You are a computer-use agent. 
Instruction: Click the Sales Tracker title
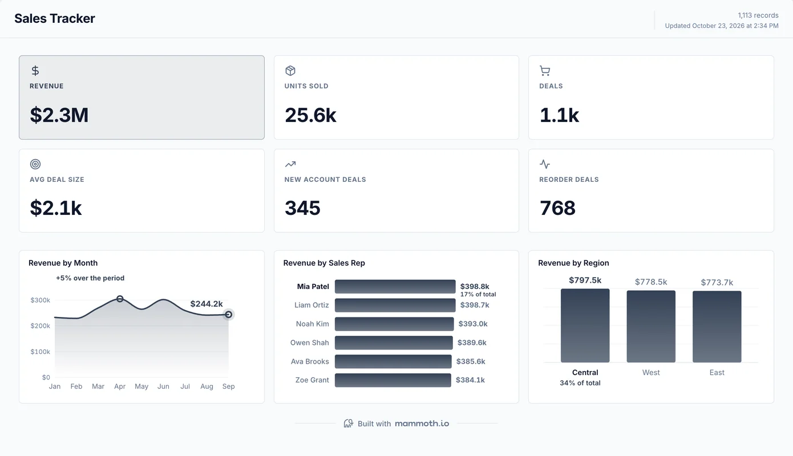[x=55, y=18]
